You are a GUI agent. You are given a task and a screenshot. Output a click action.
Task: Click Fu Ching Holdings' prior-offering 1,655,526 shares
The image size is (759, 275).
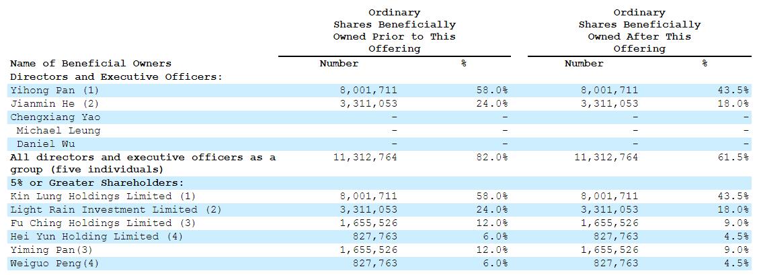[x=368, y=223]
